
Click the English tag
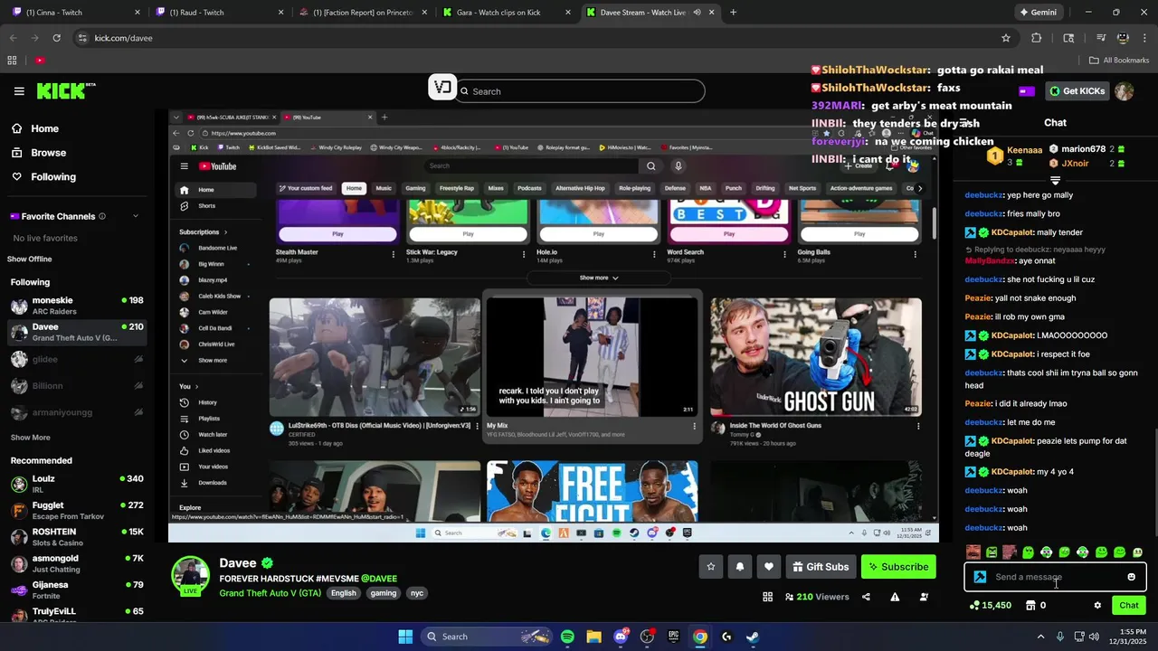click(344, 593)
